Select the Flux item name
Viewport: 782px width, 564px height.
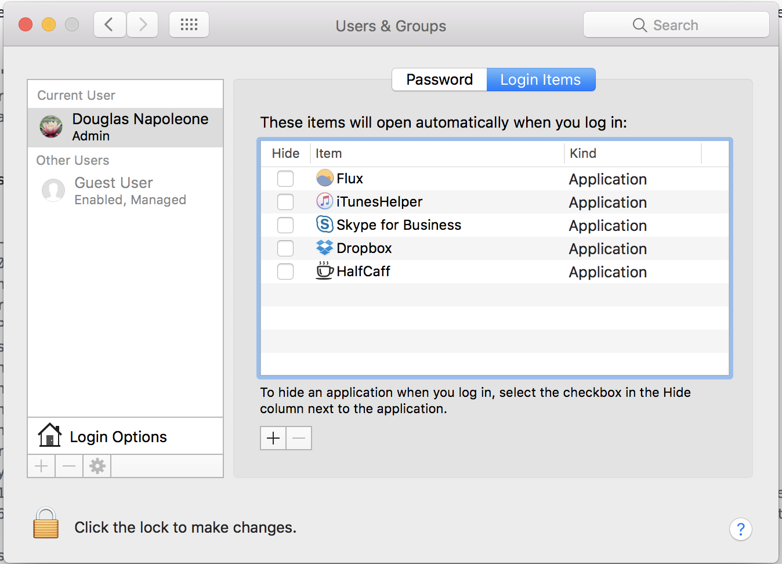(x=350, y=179)
